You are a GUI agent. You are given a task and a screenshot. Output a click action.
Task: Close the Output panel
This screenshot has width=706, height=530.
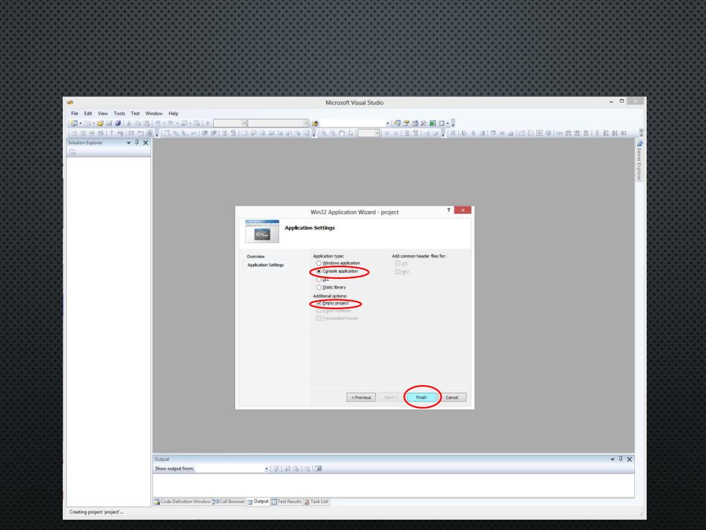point(629,459)
